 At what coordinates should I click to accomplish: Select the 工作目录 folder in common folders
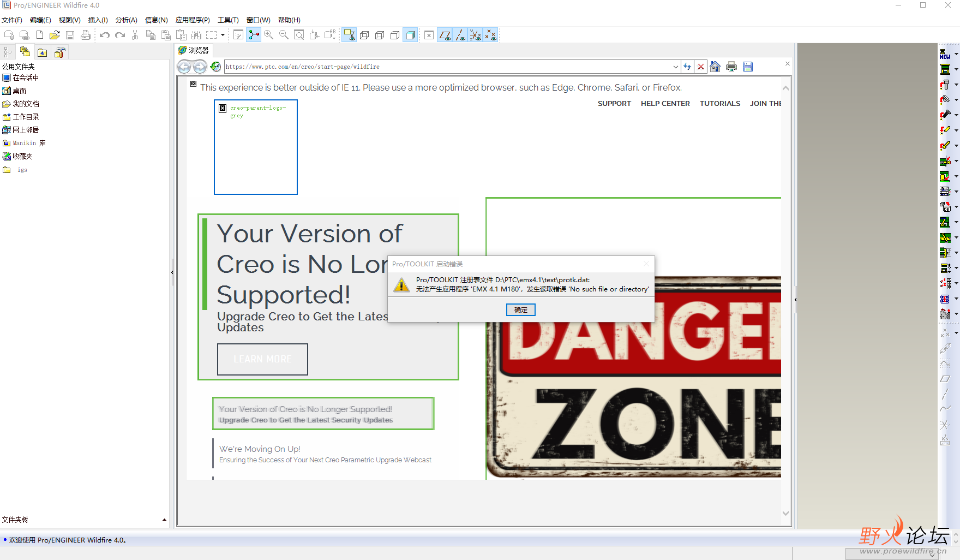point(21,117)
